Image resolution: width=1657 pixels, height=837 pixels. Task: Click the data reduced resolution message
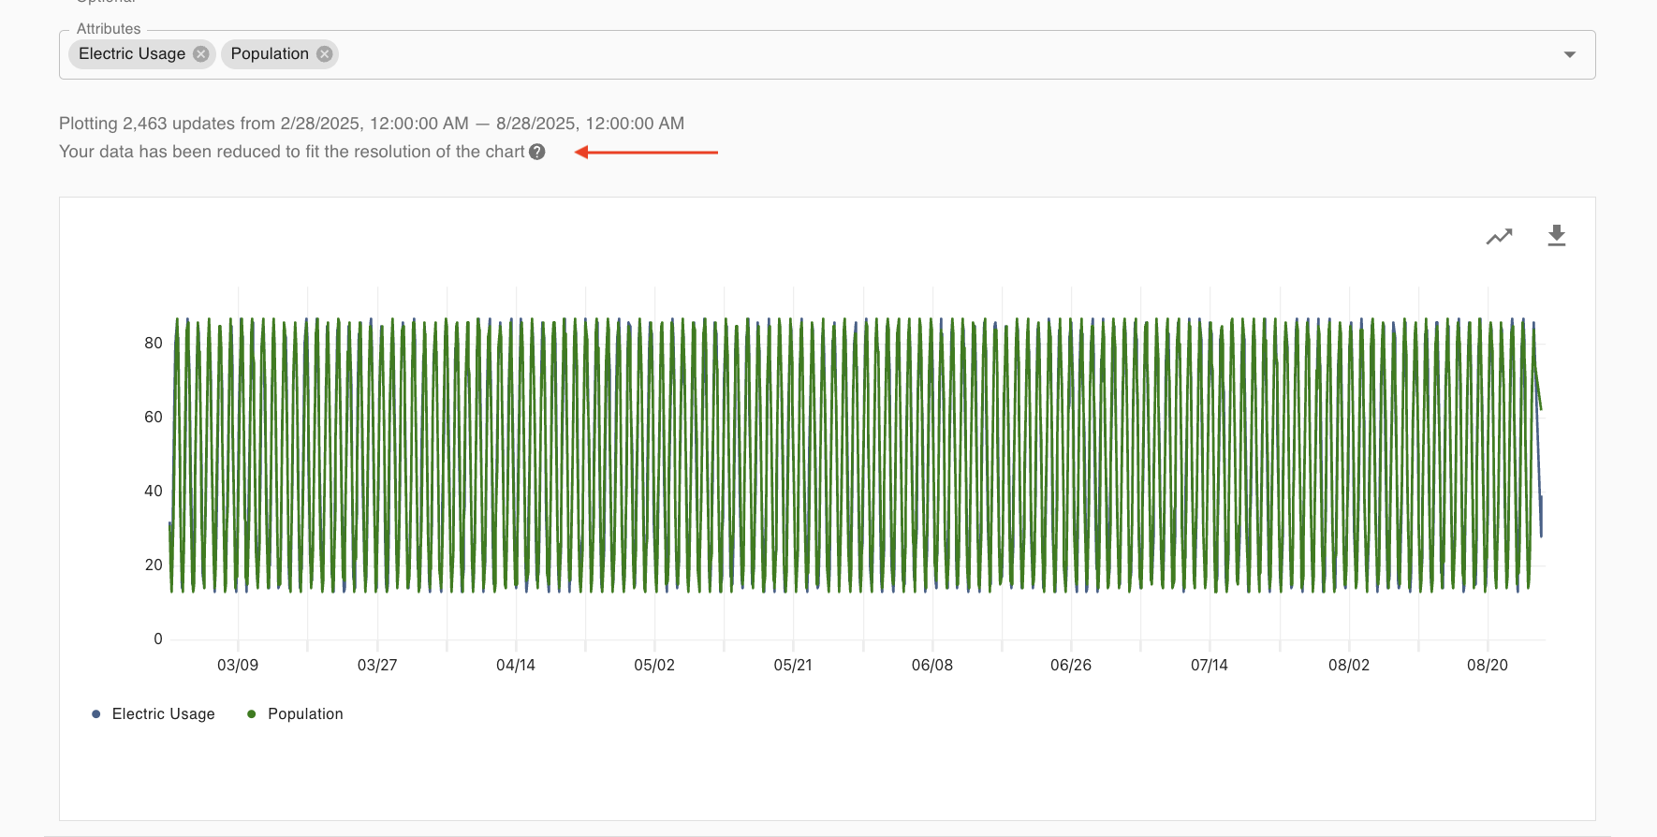pos(291,152)
